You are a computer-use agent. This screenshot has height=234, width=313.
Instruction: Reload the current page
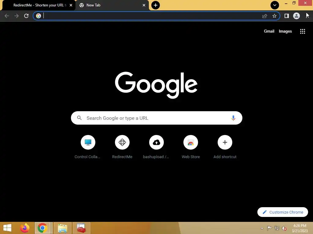(x=26, y=16)
